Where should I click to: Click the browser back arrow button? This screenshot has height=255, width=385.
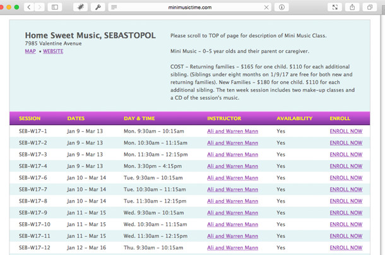pos(29,7)
